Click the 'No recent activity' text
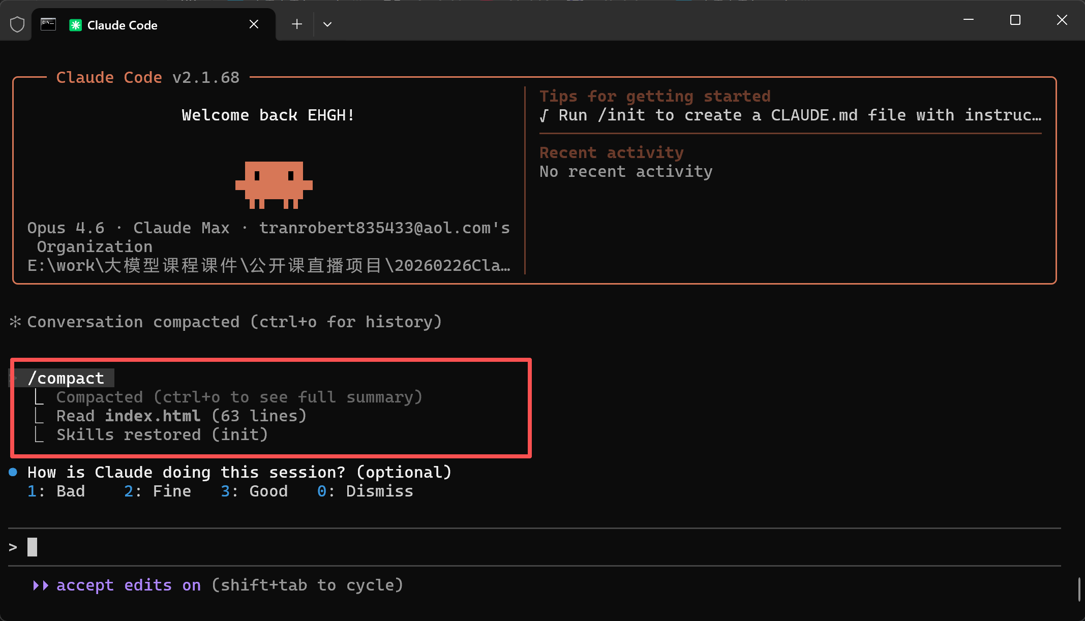This screenshot has height=621, width=1085. pos(626,172)
